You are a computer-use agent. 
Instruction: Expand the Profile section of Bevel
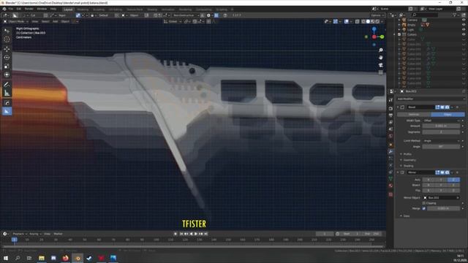407,154
